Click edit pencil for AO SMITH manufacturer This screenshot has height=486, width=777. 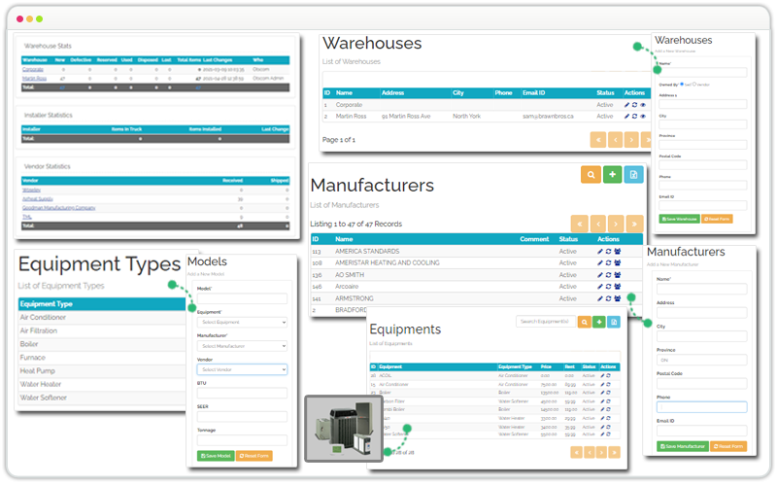600,275
